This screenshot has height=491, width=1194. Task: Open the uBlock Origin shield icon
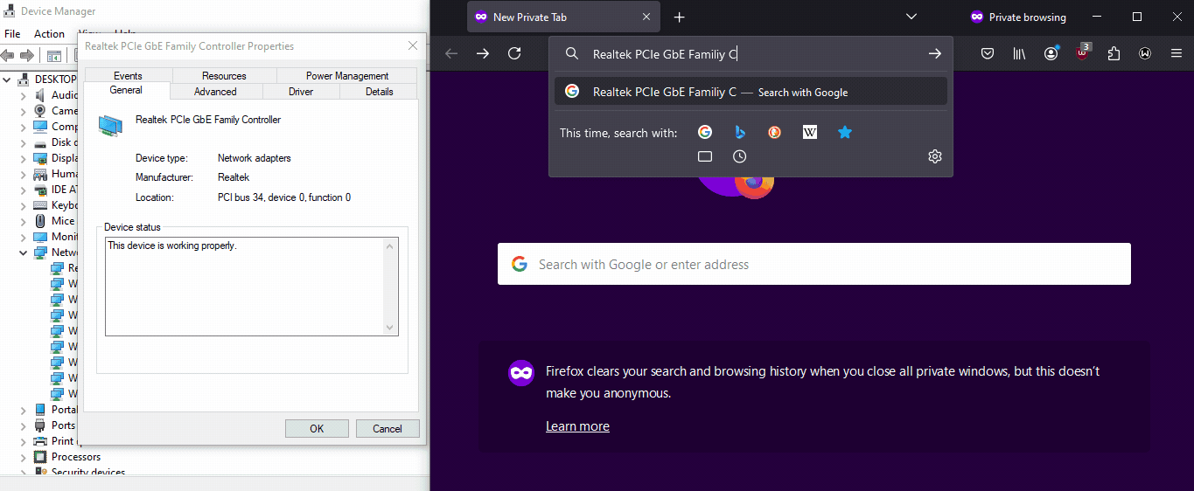pyautogui.click(x=1082, y=52)
